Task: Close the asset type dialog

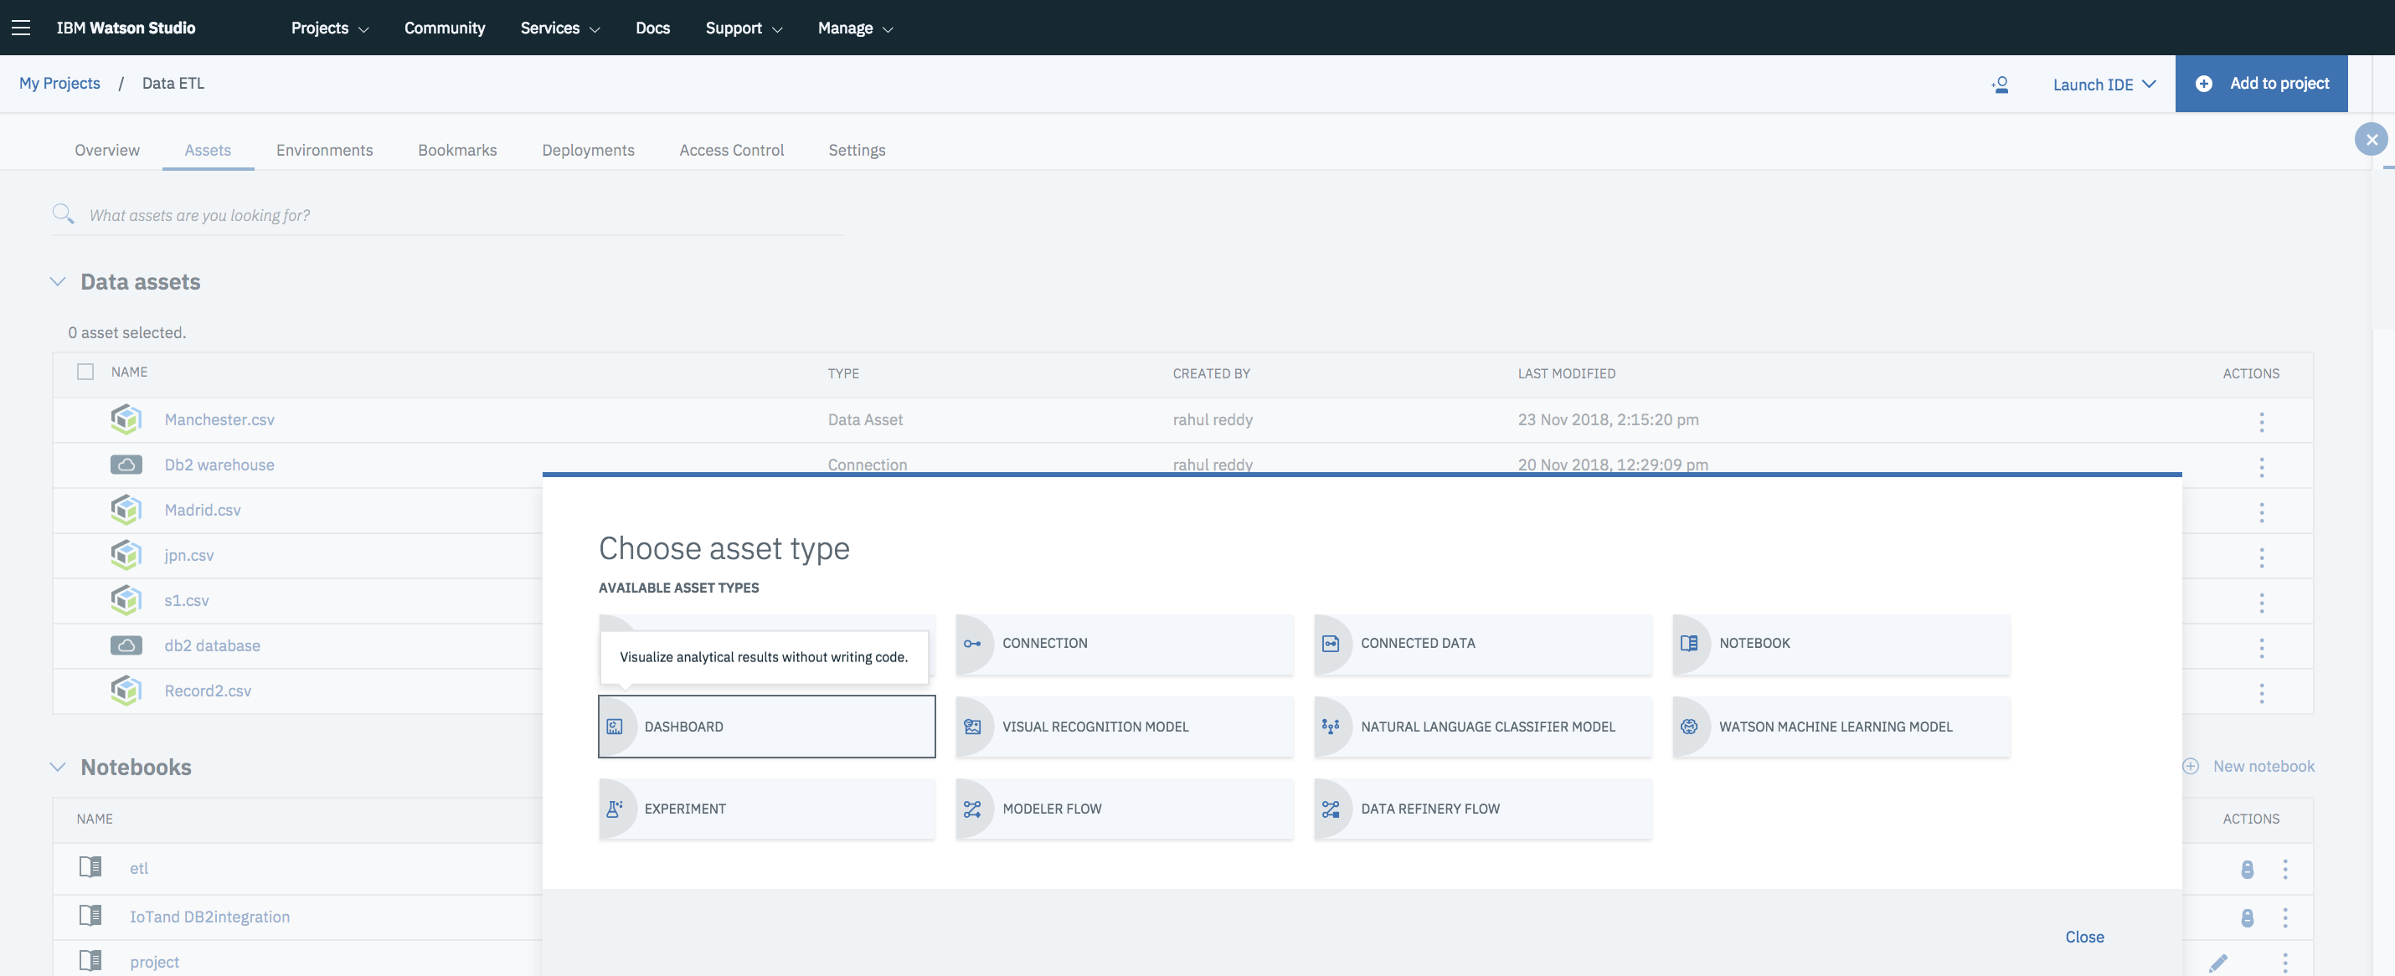Action: click(2083, 937)
